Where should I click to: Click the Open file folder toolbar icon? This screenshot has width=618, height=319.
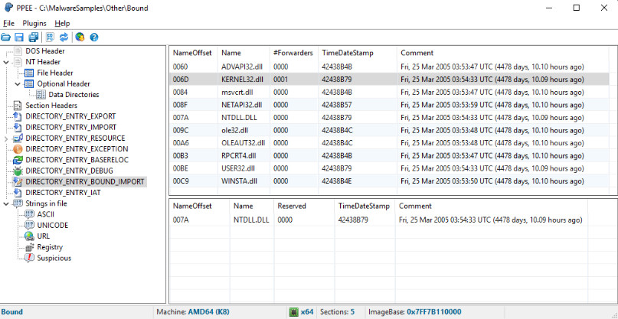click(x=5, y=37)
